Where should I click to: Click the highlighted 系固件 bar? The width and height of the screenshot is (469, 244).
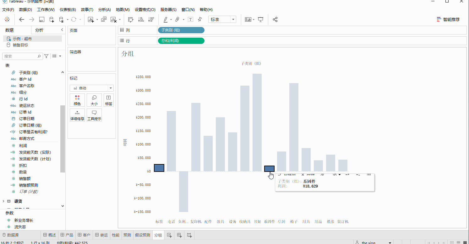pos(269,169)
